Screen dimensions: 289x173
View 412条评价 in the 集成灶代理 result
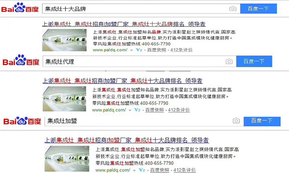coord(179,110)
